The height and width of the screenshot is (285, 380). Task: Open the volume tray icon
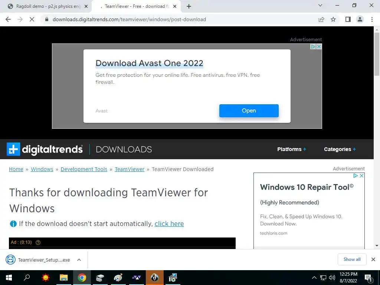point(332,278)
